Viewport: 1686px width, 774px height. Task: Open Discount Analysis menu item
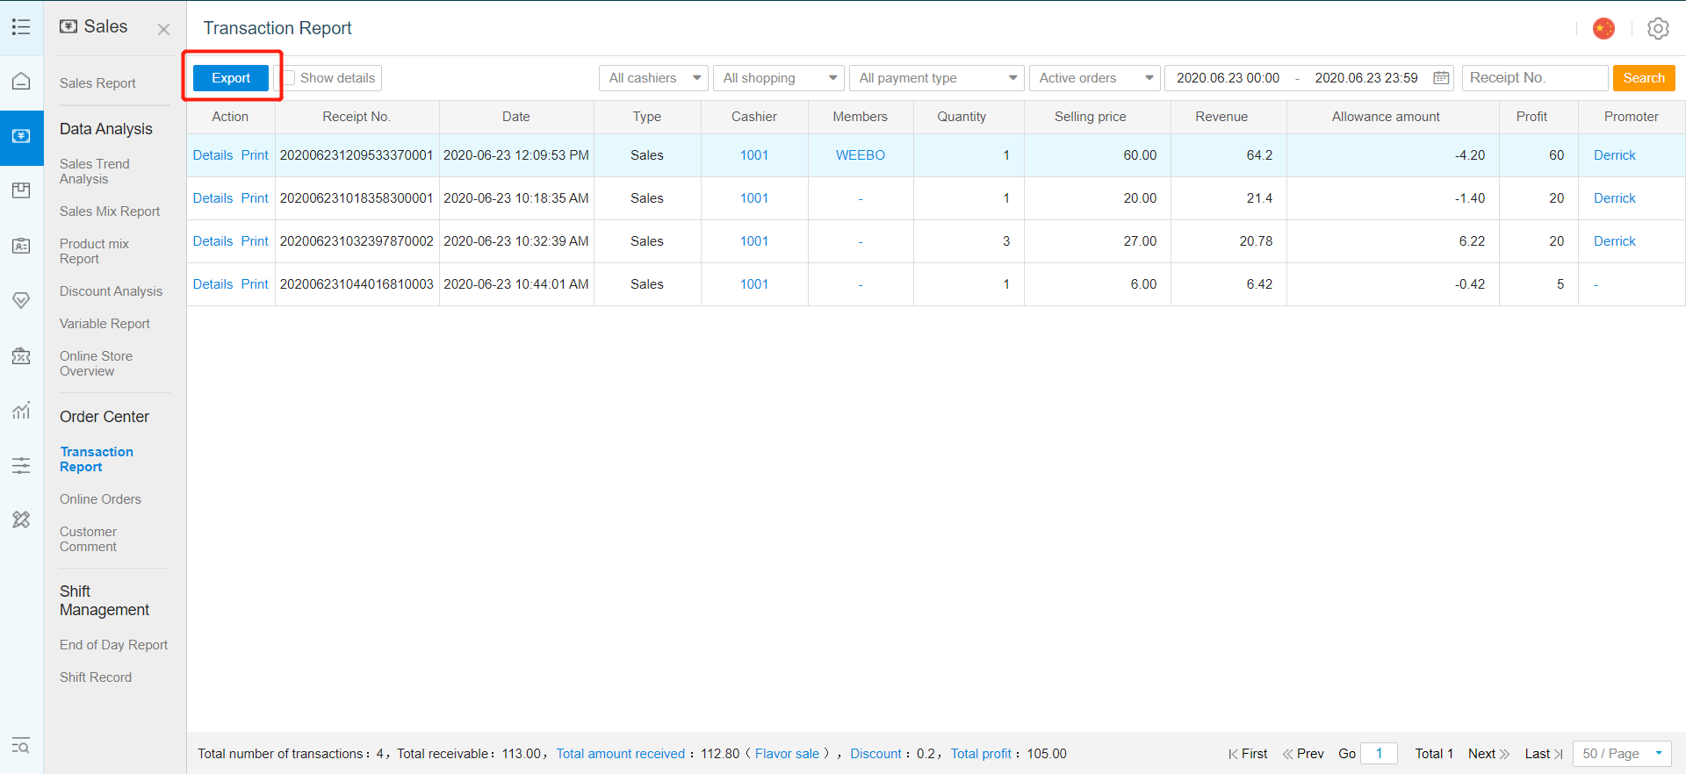(x=111, y=291)
